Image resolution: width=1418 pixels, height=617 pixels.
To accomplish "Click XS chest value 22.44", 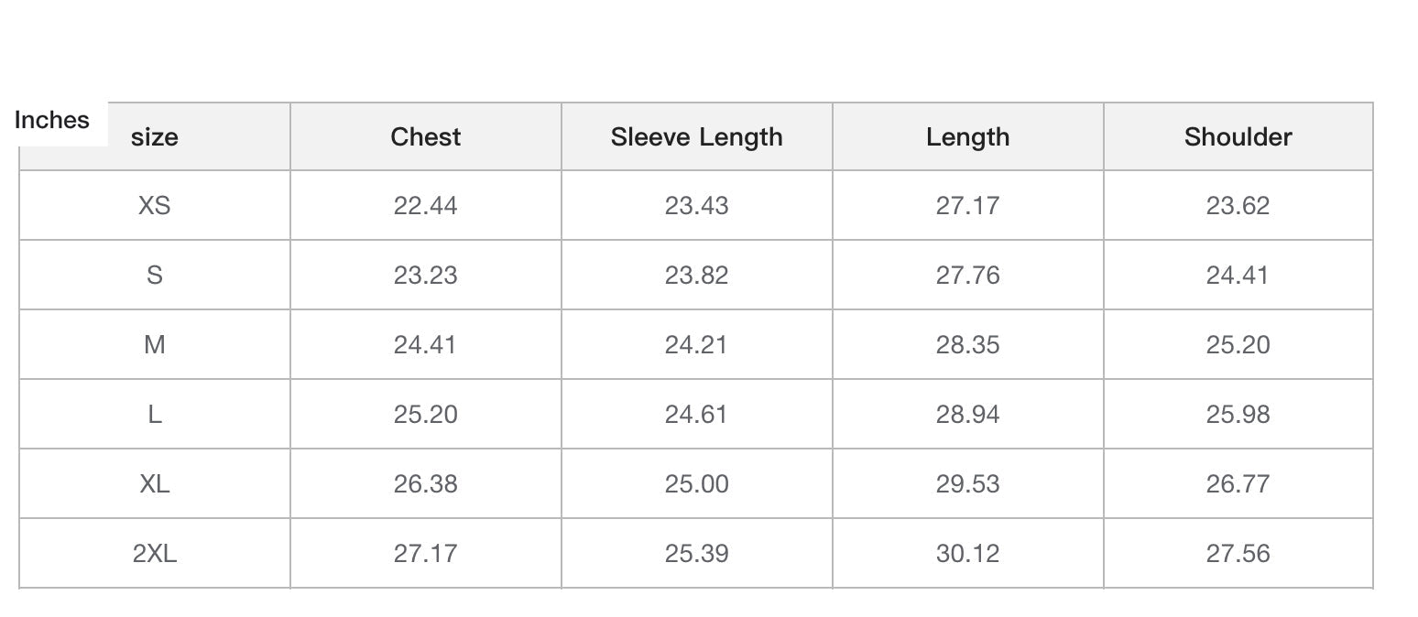I will (425, 205).
